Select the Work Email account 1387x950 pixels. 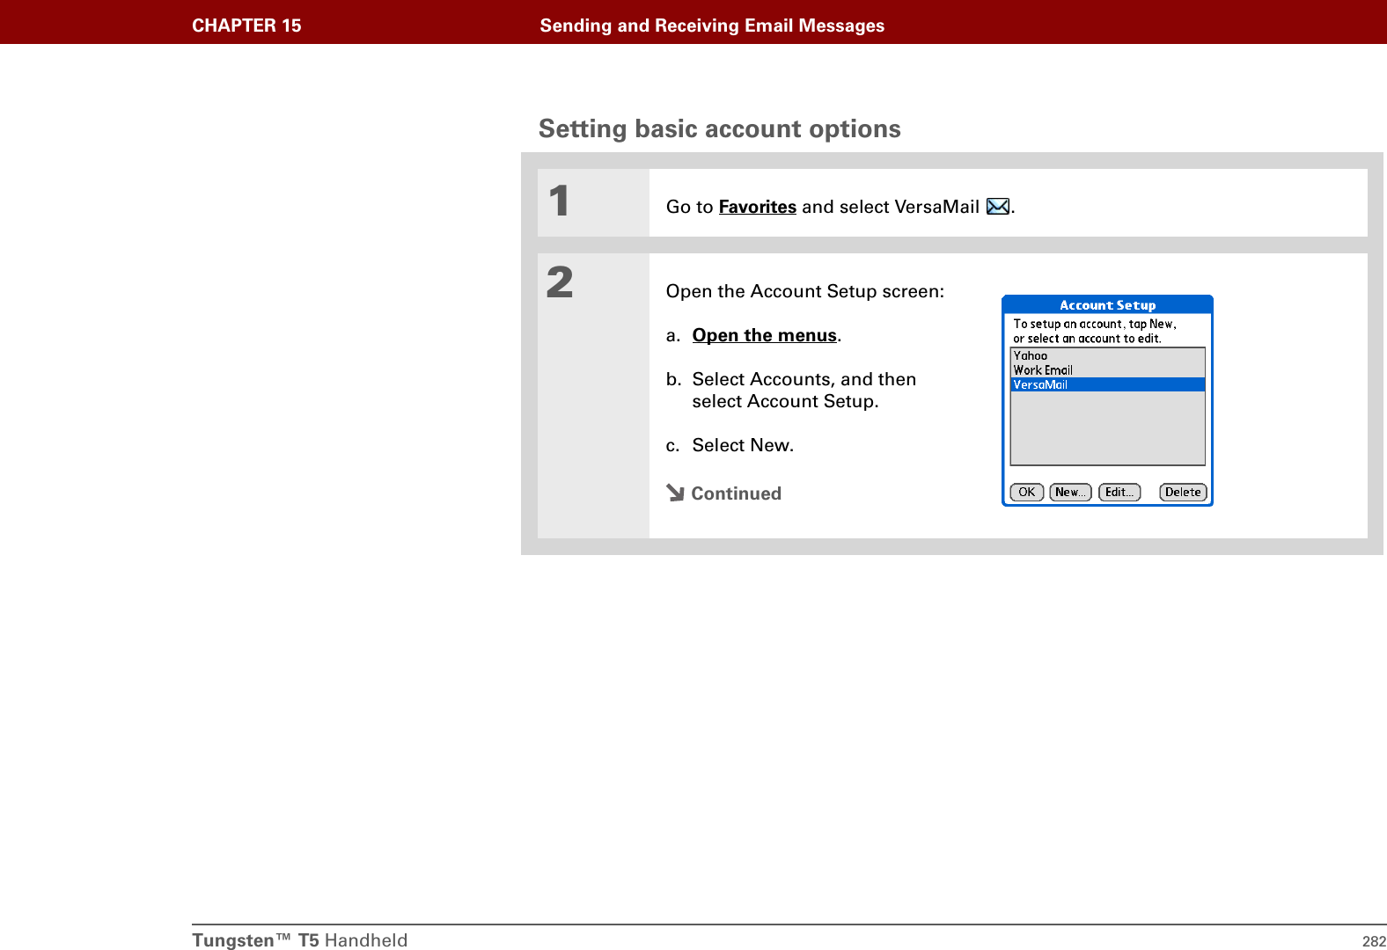point(1107,370)
